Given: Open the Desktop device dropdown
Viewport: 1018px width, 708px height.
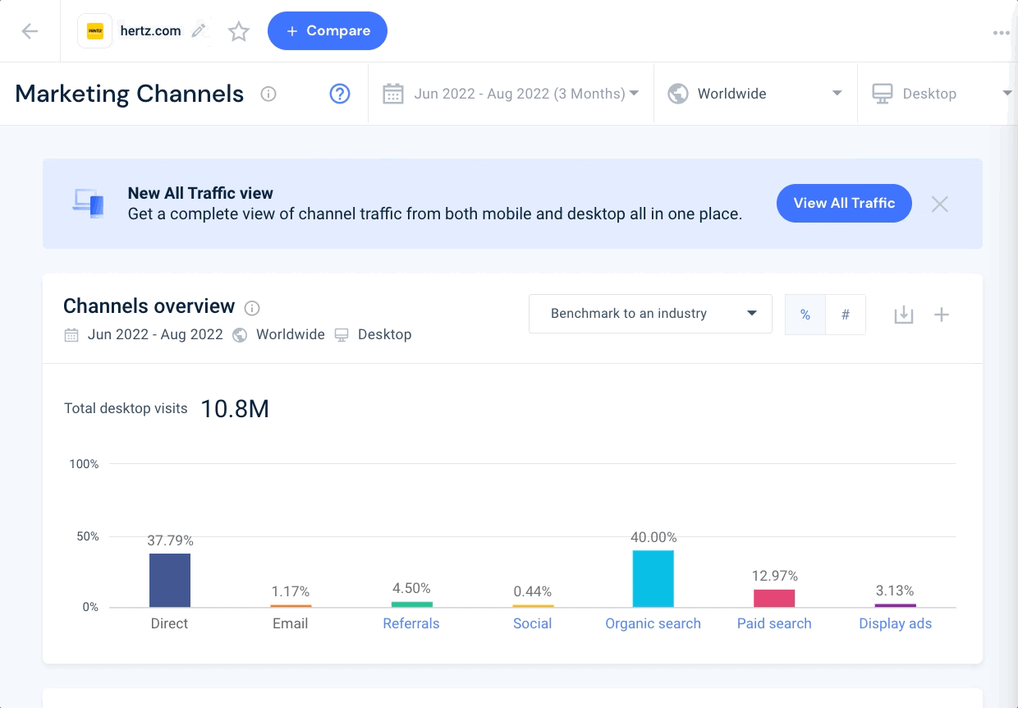Looking at the screenshot, I should pyautogui.click(x=936, y=94).
